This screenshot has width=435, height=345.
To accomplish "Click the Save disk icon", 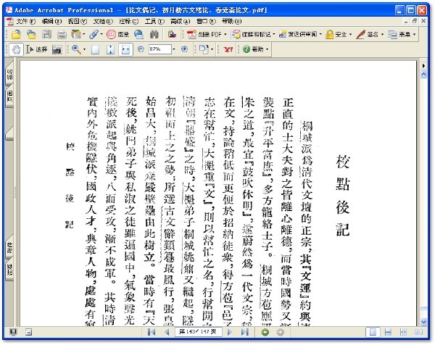I will pos(46,34).
